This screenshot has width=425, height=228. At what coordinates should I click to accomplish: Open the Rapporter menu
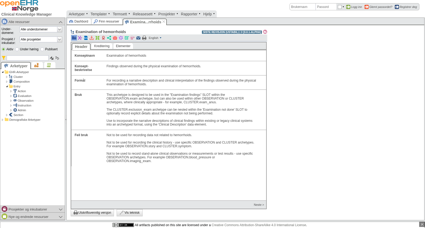pos(190,14)
